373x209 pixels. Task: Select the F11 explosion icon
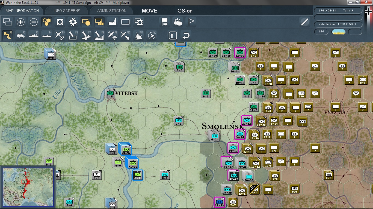(139, 35)
